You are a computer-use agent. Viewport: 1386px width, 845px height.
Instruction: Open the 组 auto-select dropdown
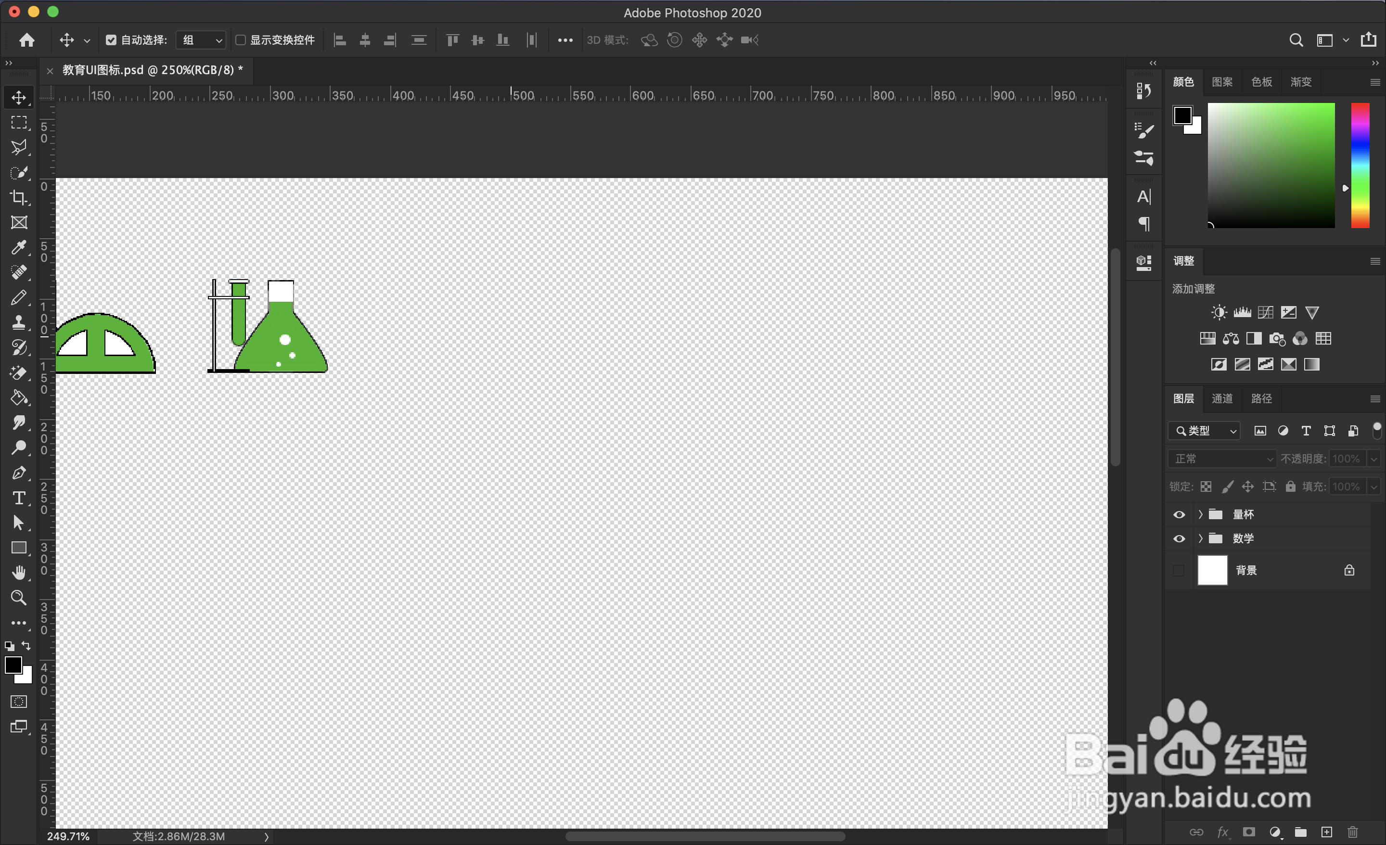tap(201, 40)
